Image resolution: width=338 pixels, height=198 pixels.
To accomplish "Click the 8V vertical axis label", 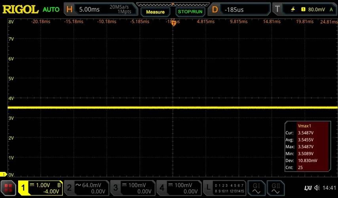I will (x=11, y=21).
